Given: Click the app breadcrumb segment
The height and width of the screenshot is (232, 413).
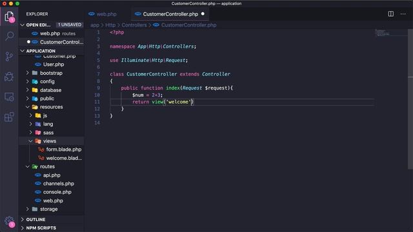Looking at the screenshot, I should [x=95, y=25].
